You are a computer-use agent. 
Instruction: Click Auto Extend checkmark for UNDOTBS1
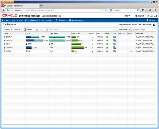tap(92, 47)
